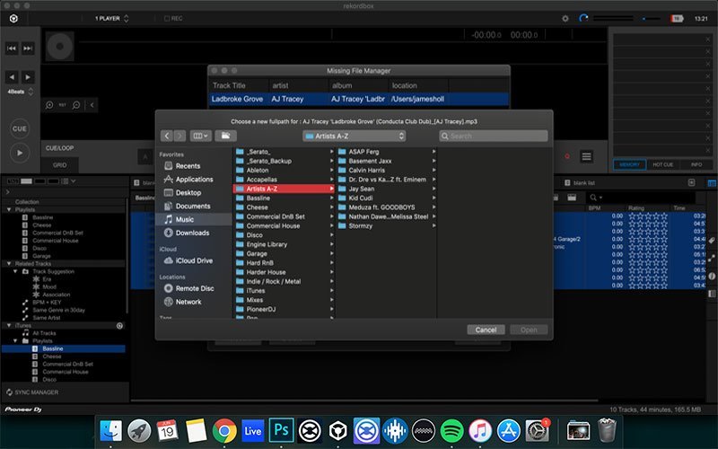Click the new folder icon in file dialog
The width and height of the screenshot is (718, 449).
click(224, 136)
